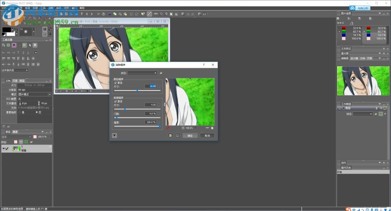Screen dimensions: 391x211
Task: Click the preview eye icon in the denoise dialog
Action: (114, 135)
